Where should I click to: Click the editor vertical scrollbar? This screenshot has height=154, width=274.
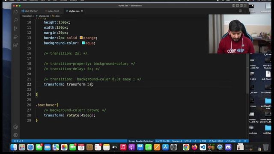click(247, 73)
